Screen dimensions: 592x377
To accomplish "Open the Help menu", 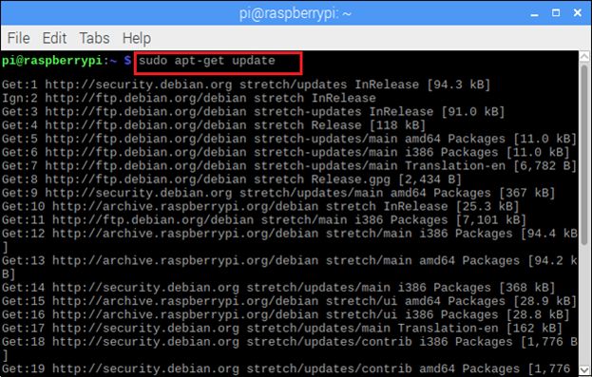I will 137,38.
